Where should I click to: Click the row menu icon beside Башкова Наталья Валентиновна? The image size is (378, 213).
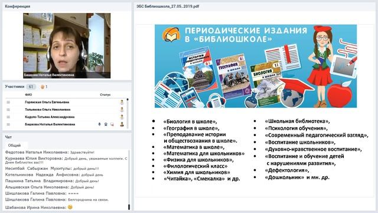(x=8, y=124)
